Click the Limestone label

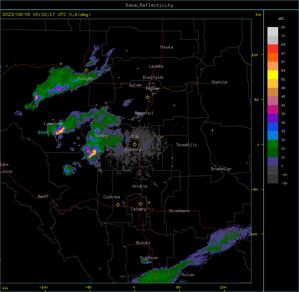click(53, 123)
